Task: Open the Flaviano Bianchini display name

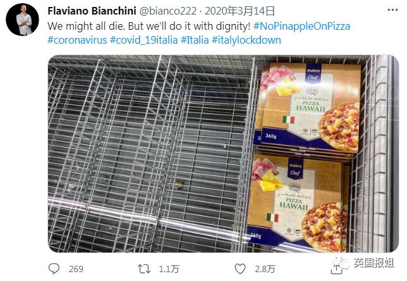Action: [92, 11]
